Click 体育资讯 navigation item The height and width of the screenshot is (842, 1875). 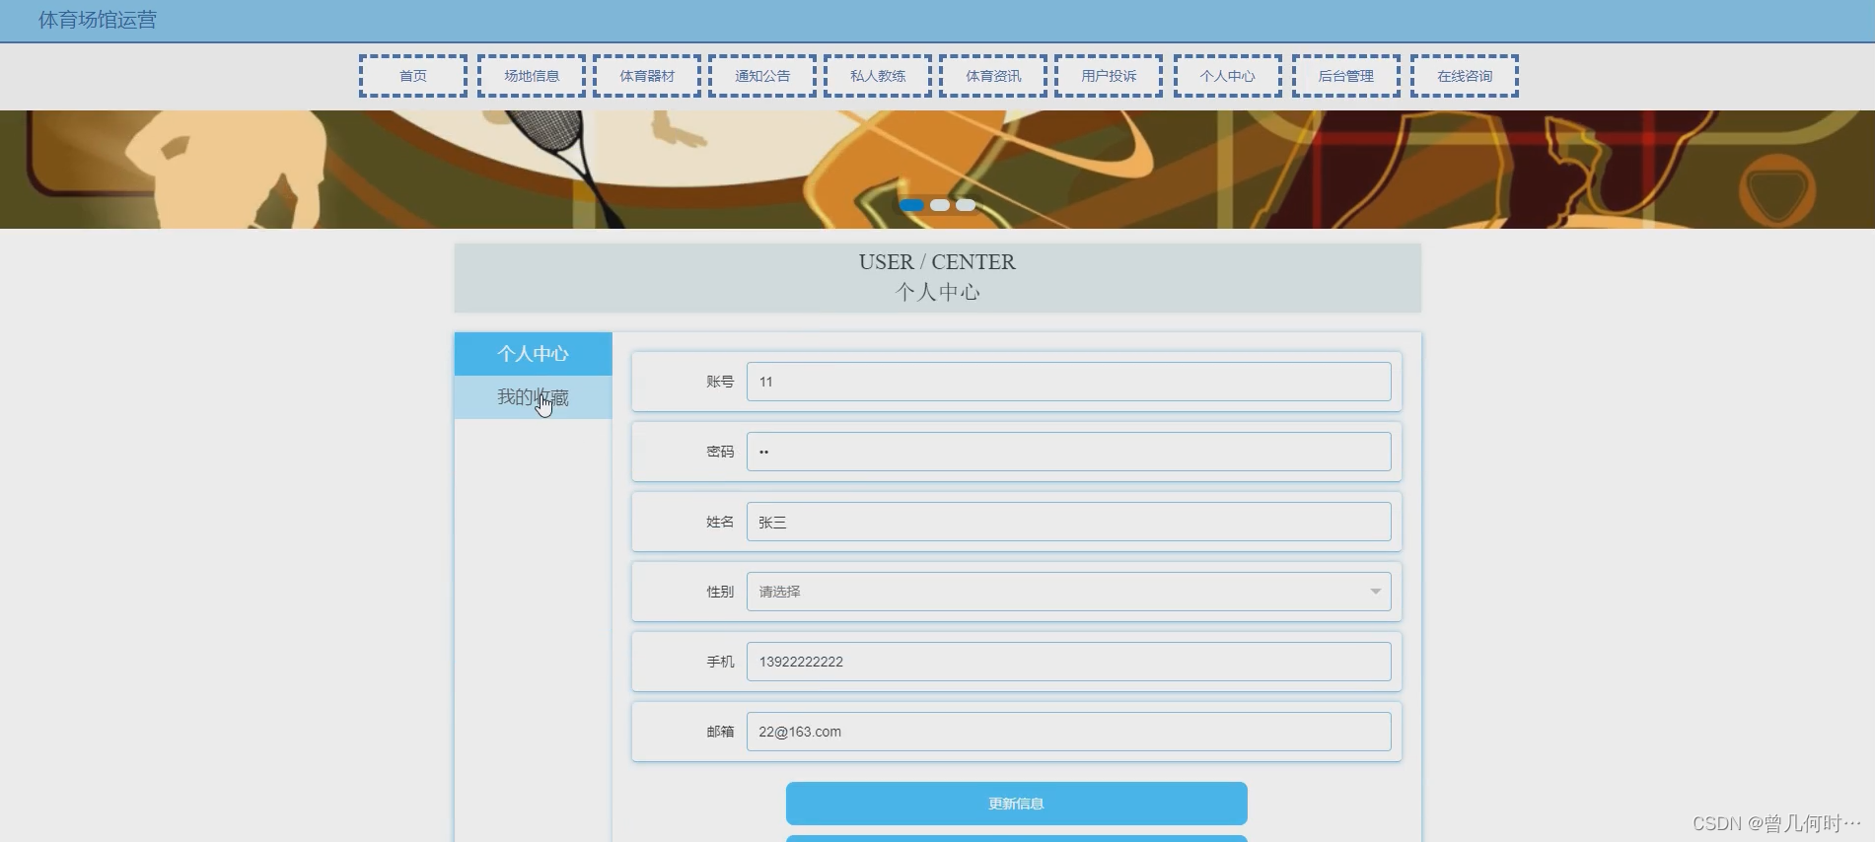(x=993, y=76)
